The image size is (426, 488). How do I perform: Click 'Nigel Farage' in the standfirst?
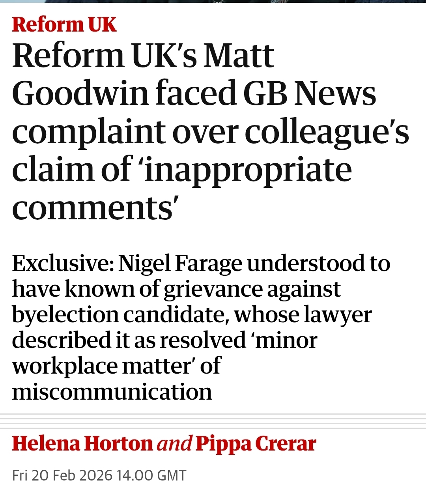(x=180, y=264)
